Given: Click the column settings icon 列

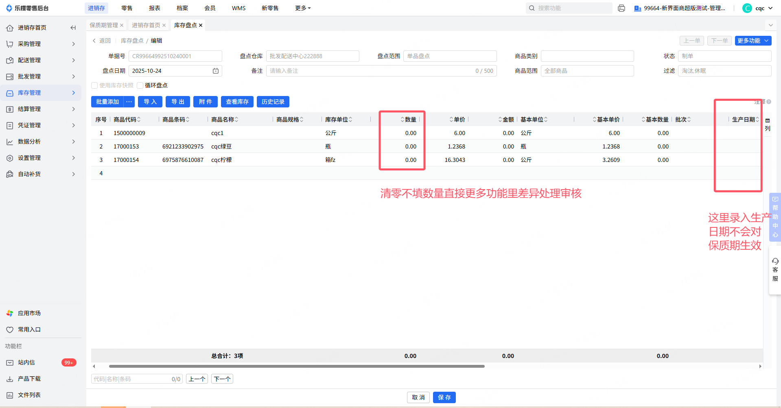Looking at the screenshot, I should point(767,124).
